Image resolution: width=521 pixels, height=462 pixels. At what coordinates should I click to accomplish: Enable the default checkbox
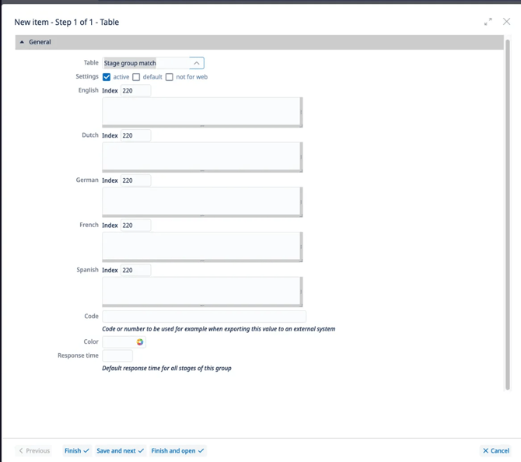[x=136, y=77]
